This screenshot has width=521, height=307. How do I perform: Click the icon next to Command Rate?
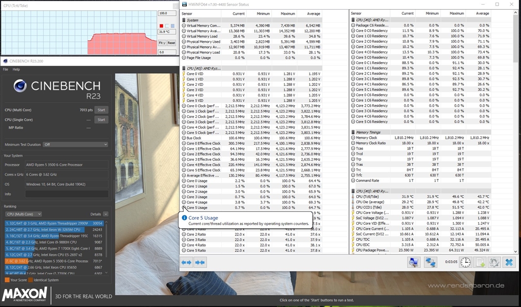tap(353, 180)
